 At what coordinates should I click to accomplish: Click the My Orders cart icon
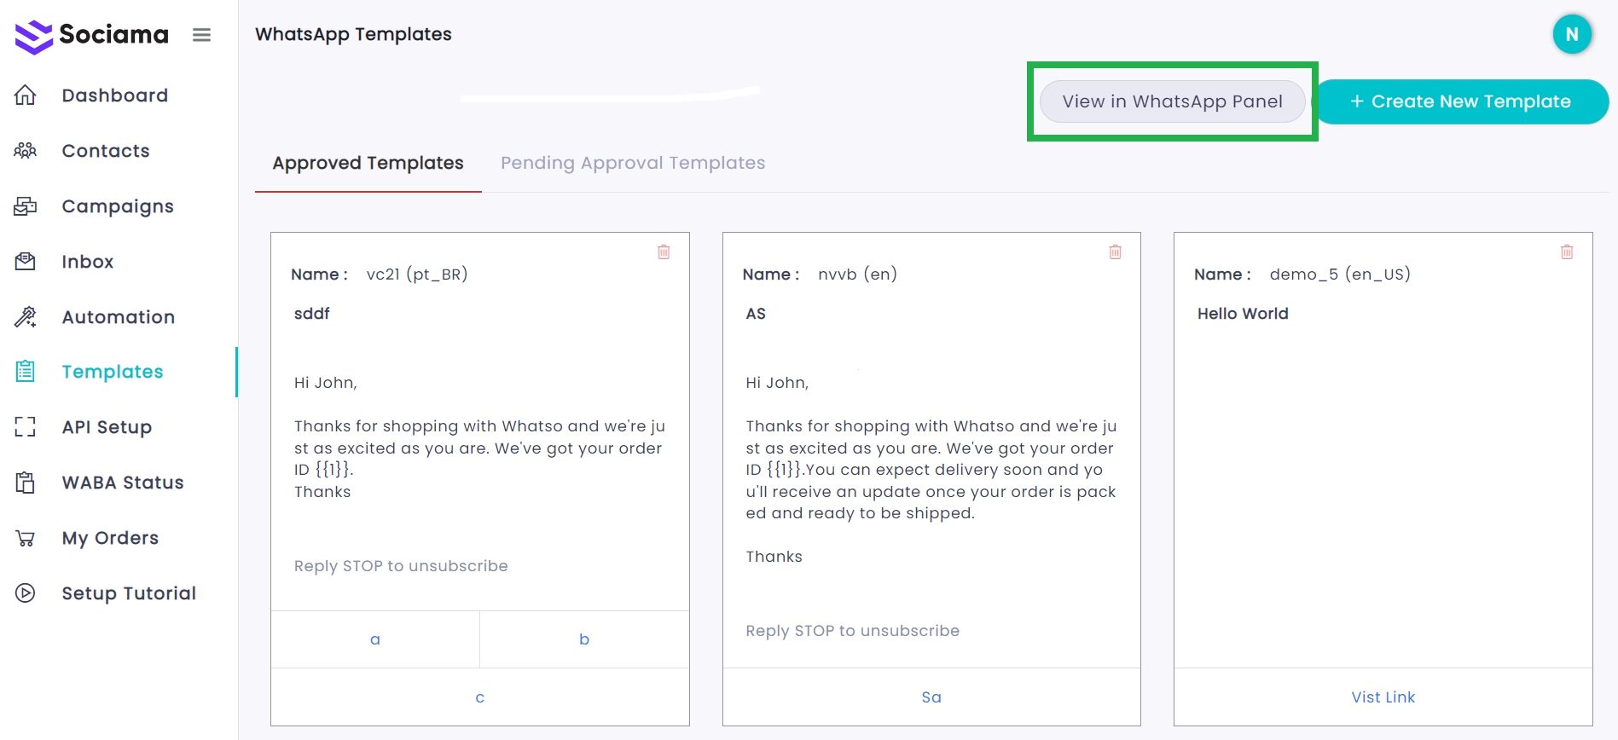(26, 538)
